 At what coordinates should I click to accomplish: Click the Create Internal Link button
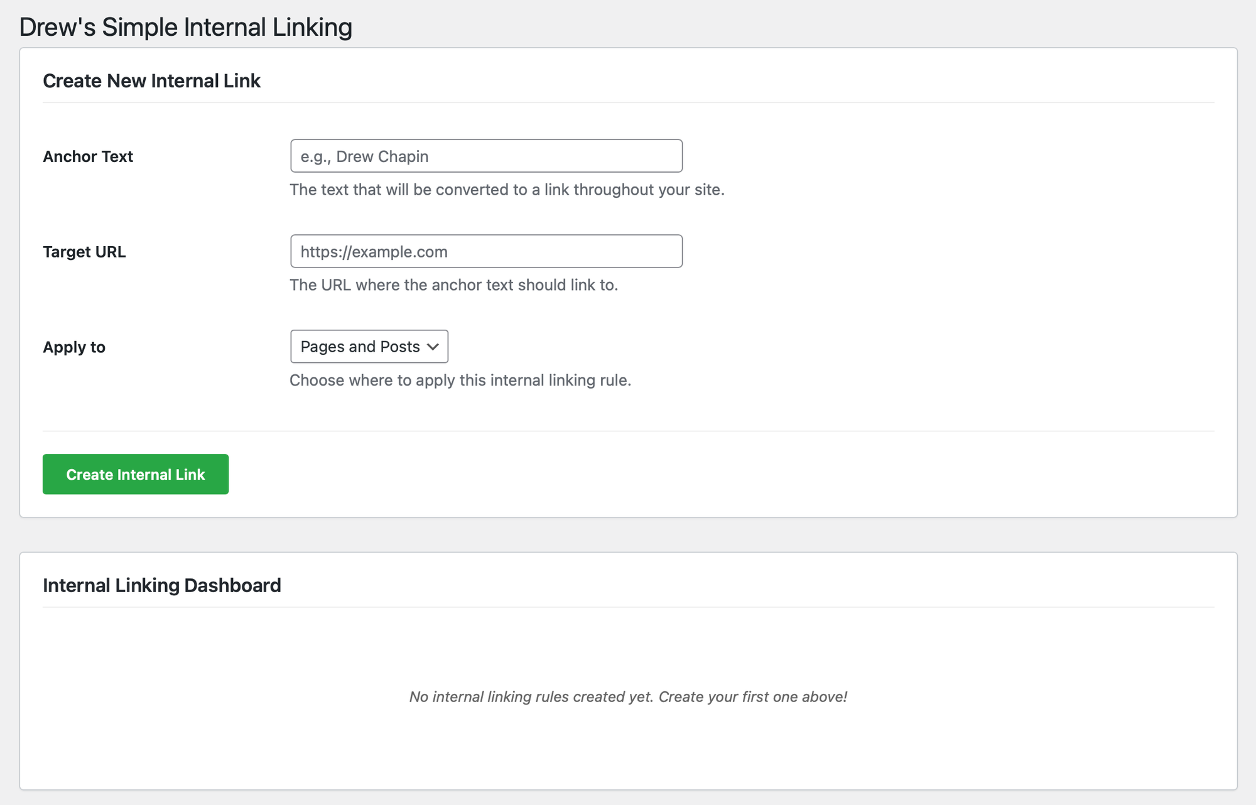(x=136, y=474)
